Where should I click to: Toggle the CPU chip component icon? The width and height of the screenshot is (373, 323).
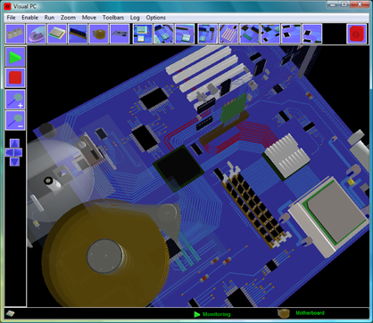tap(57, 34)
